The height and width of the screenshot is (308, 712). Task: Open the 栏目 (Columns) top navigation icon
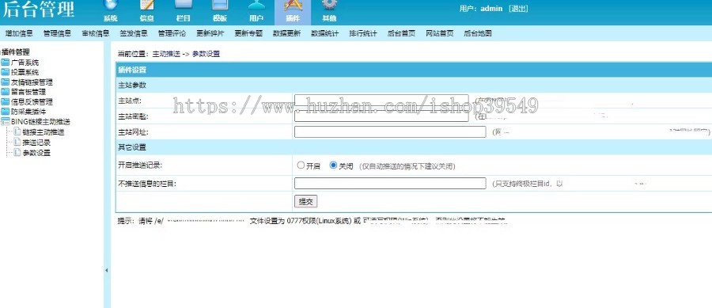coord(183,10)
